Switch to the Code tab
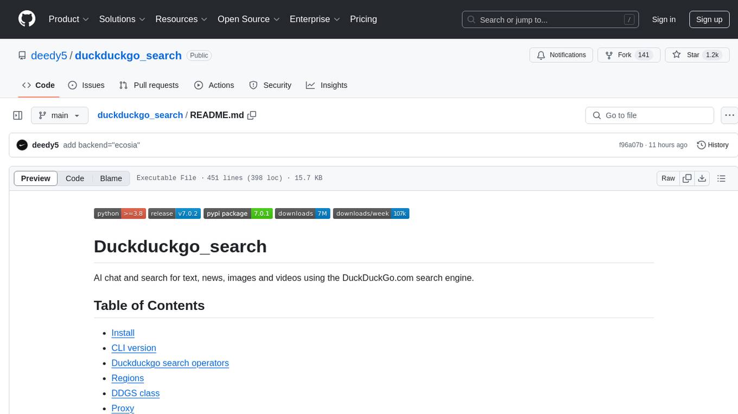Viewport: 738px width, 414px height. (x=39, y=85)
